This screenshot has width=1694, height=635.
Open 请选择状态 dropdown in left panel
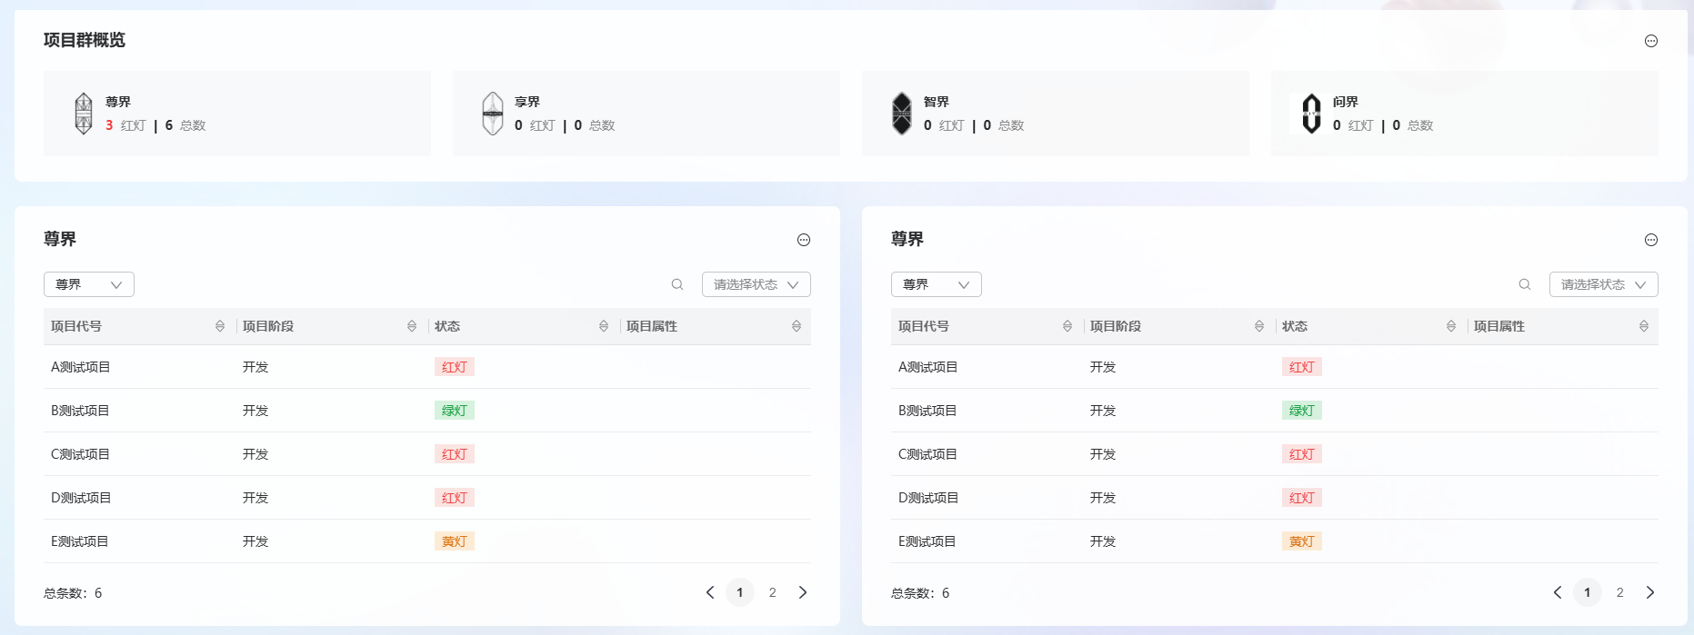(x=757, y=284)
